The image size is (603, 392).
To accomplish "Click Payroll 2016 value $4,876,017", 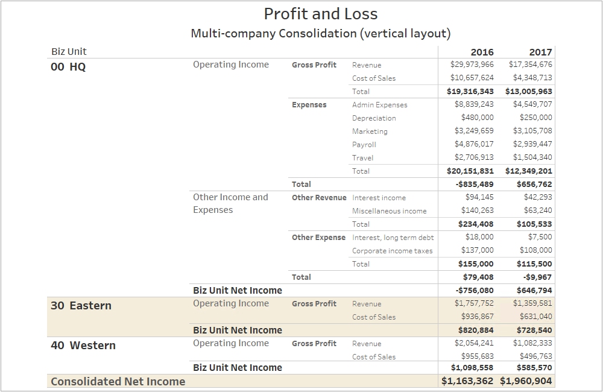I will (x=474, y=144).
